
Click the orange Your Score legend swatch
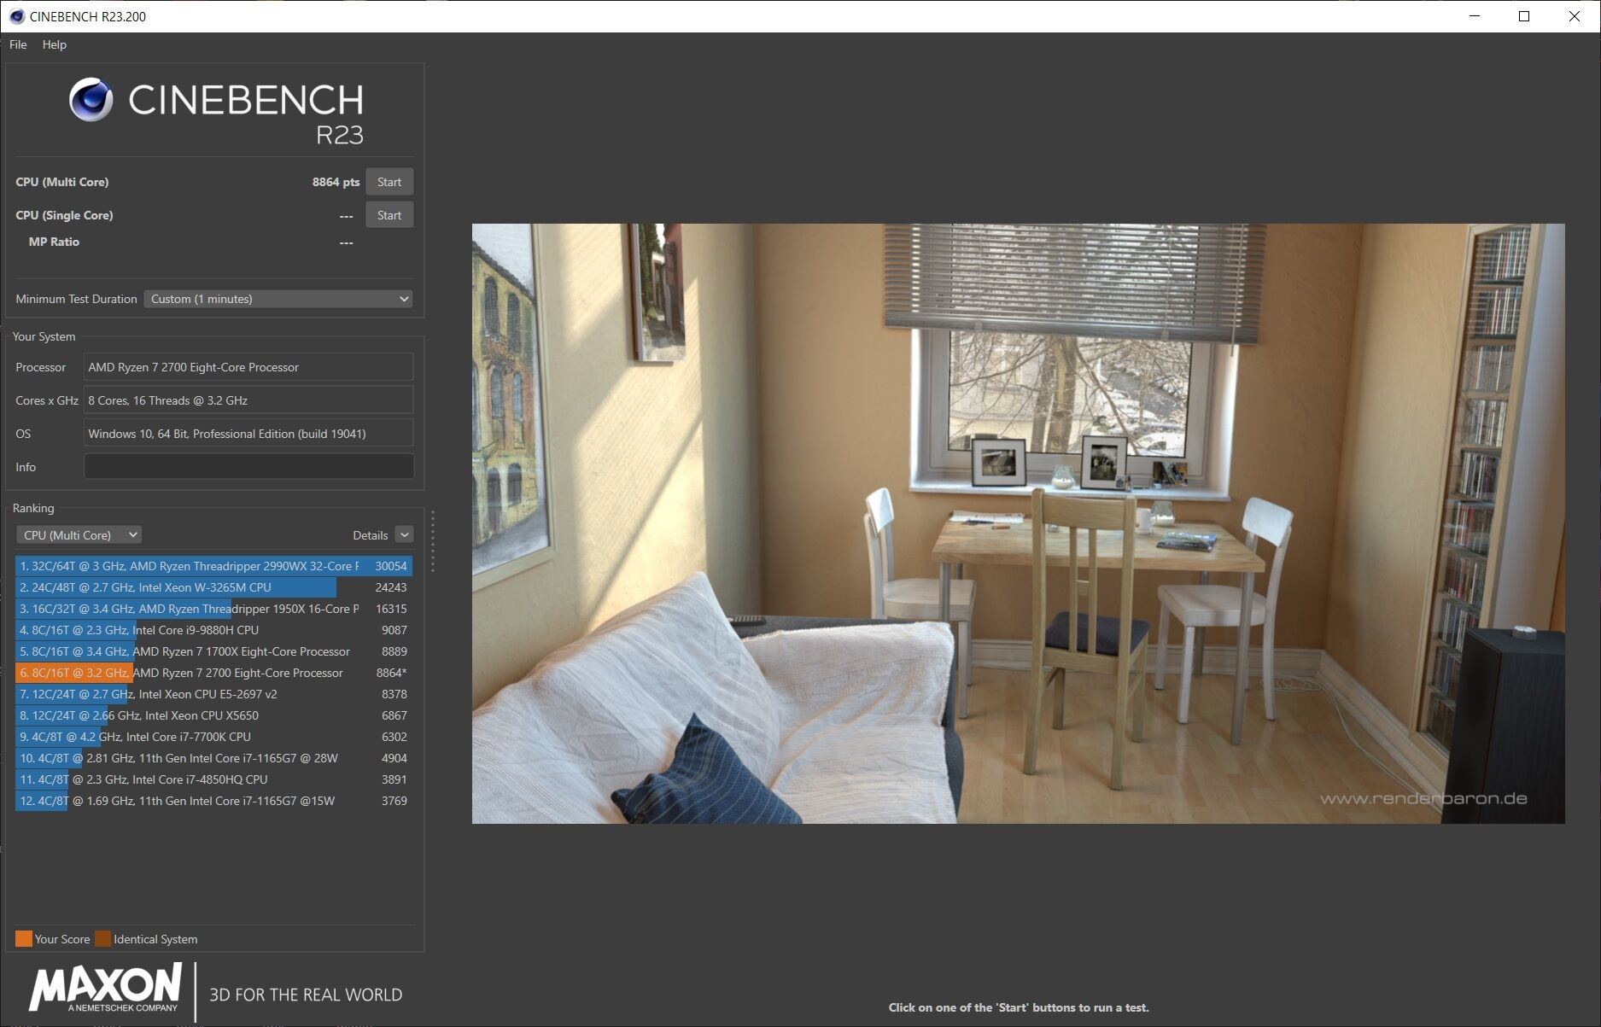tap(24, 939)
